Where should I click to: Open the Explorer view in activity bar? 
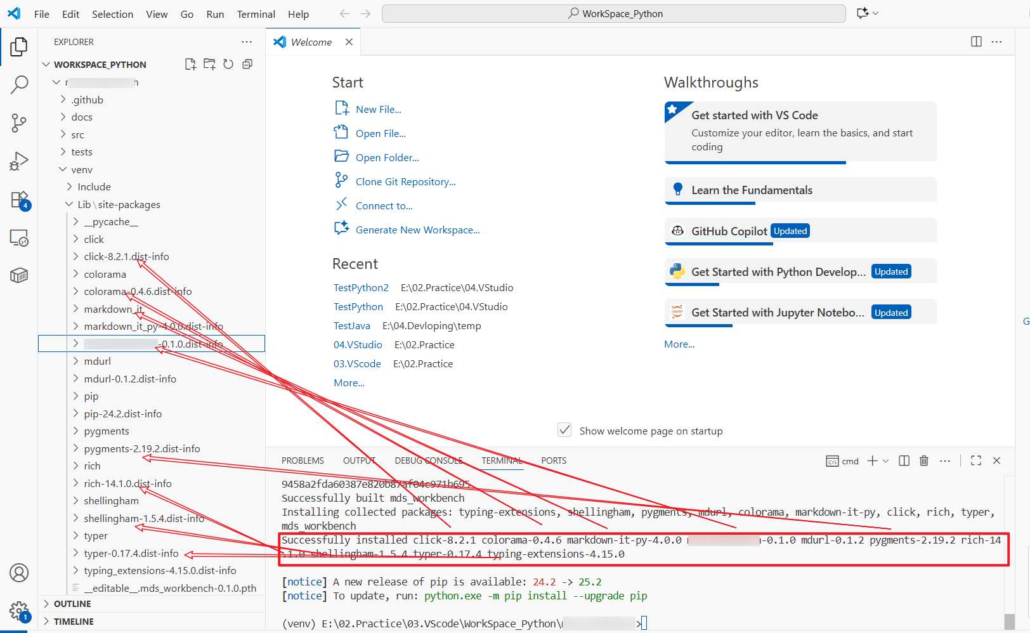point(19,46)
